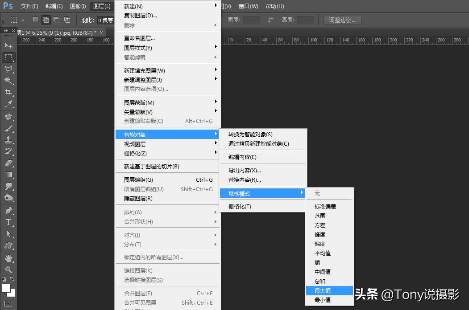Select the Move tool
The height and width of the screenshot is (310, 469).
pos(8,45)
